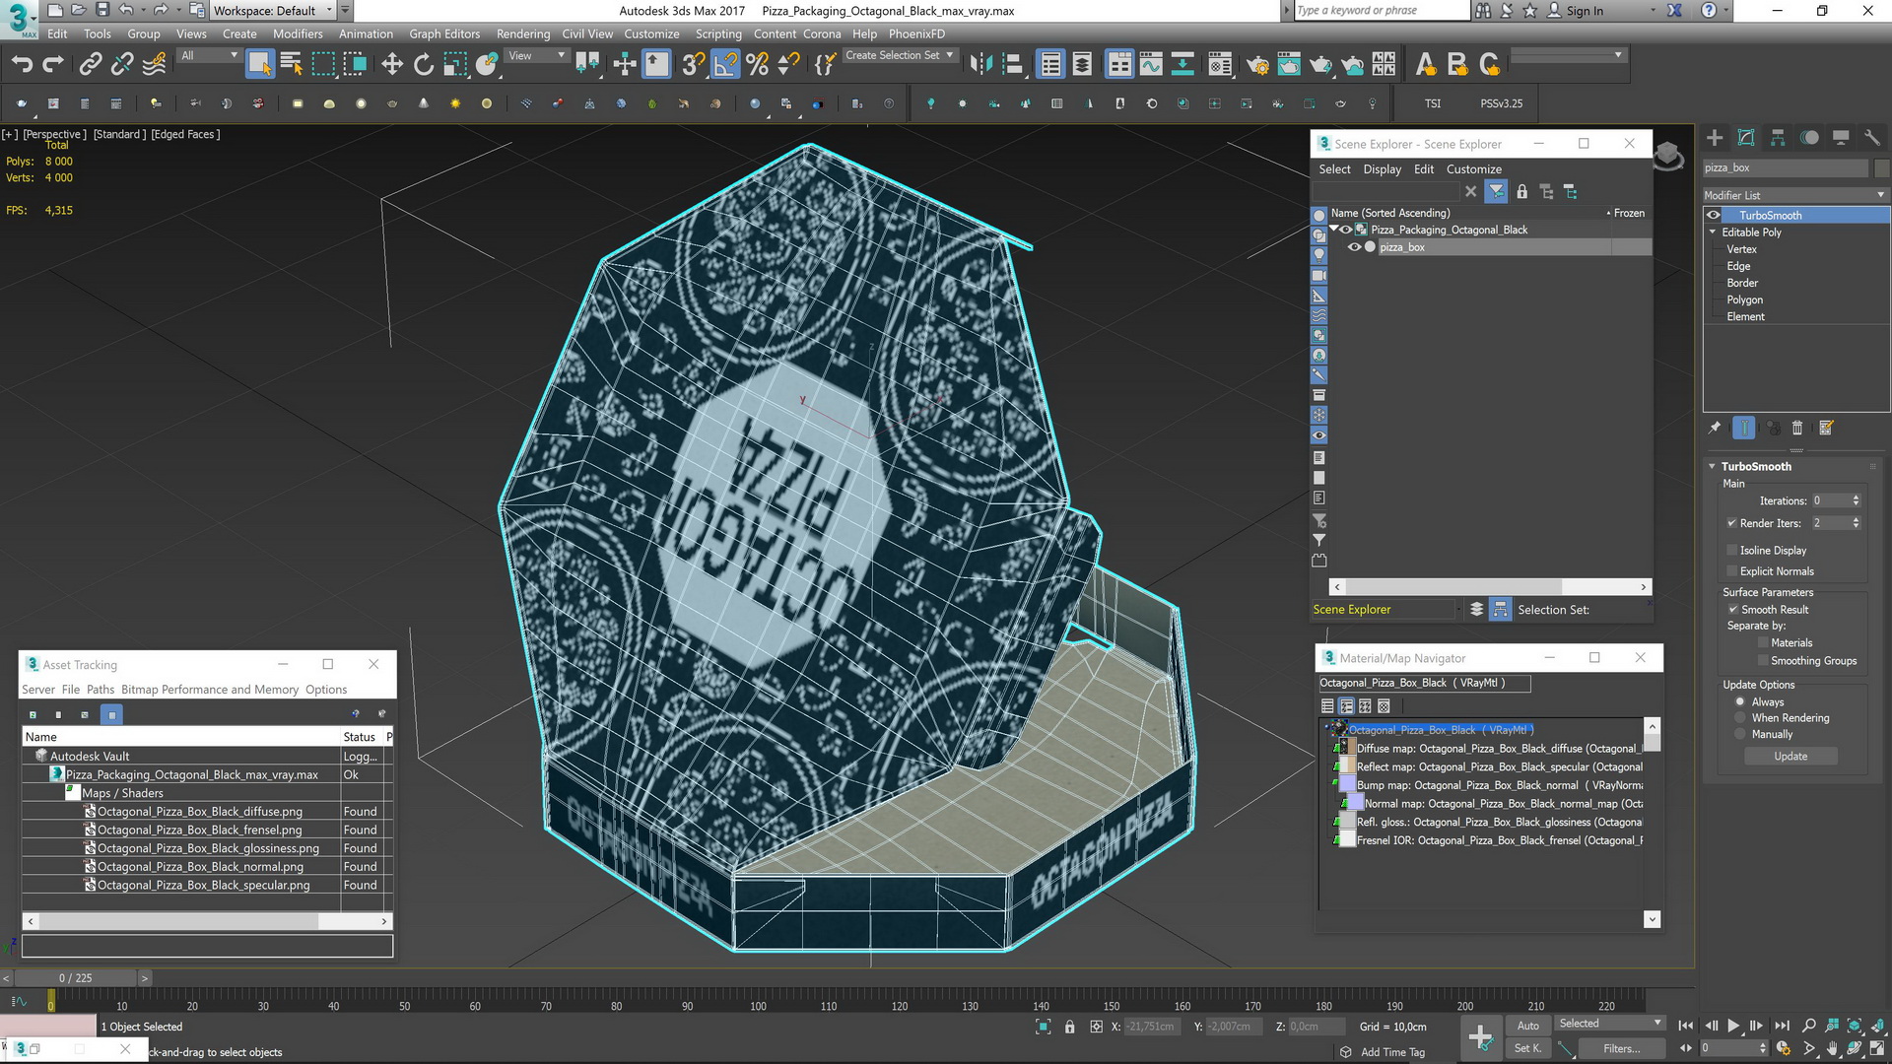Click the Go to Start playback icon
Image resolution: width=1892 pixels, height=1064 pixels.
[x=1685, y=1026]
